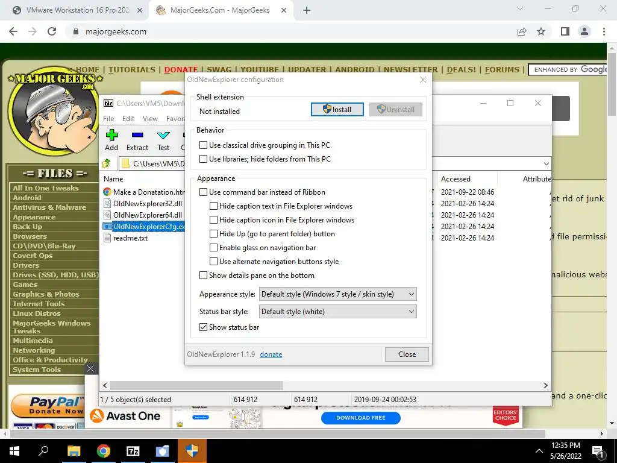Select OldNewExplorer32.dll in file list
This screenshot has height=463, width=617.
pyautogui.click(x=148, y=204)
